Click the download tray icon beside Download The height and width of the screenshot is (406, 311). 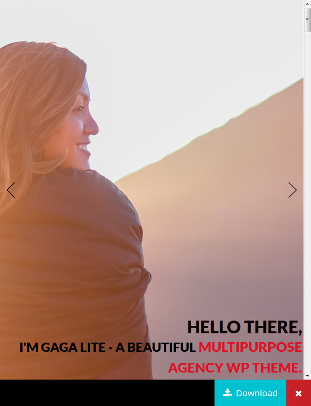(227, 393)
